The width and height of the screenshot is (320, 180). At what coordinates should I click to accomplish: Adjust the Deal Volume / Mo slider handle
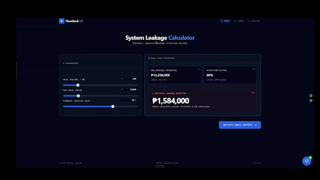coord(78,85)
